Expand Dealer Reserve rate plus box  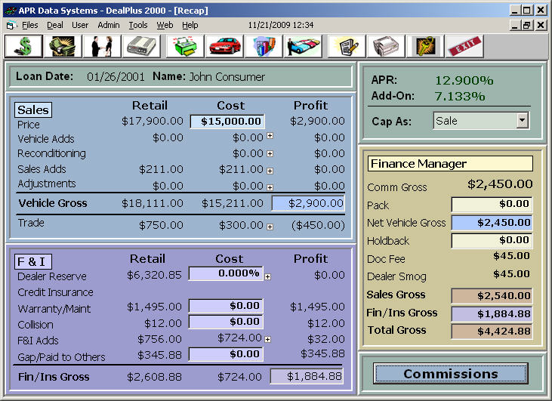click(x=267, y=276)
